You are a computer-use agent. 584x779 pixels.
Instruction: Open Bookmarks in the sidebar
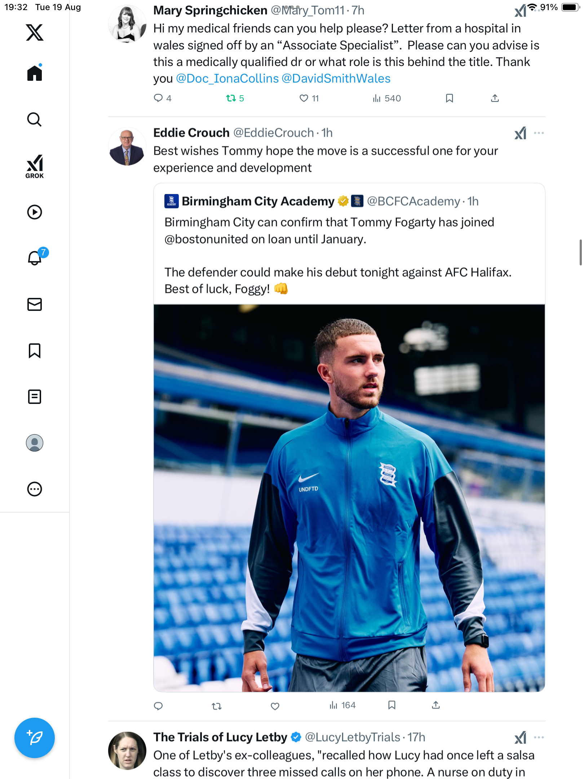click(x=35, y=351)
